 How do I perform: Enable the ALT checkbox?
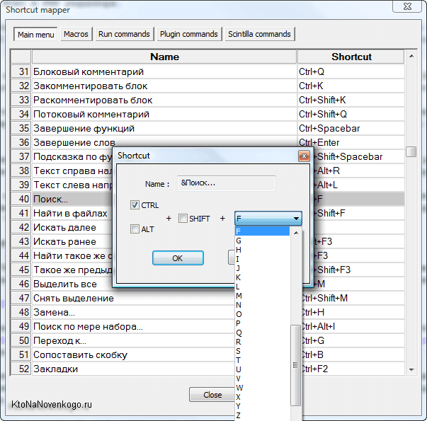pyautogui.click(x=135, y=229)
